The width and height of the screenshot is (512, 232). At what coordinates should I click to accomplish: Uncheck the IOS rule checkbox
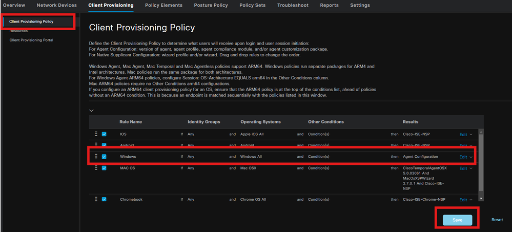click(104, 134)
